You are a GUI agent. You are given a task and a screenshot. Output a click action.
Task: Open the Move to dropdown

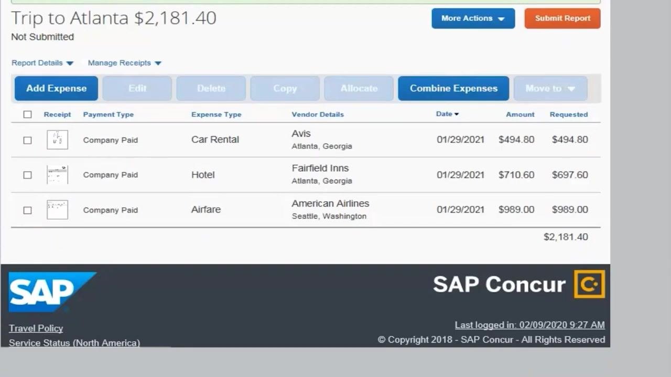(x=550, y=88)
